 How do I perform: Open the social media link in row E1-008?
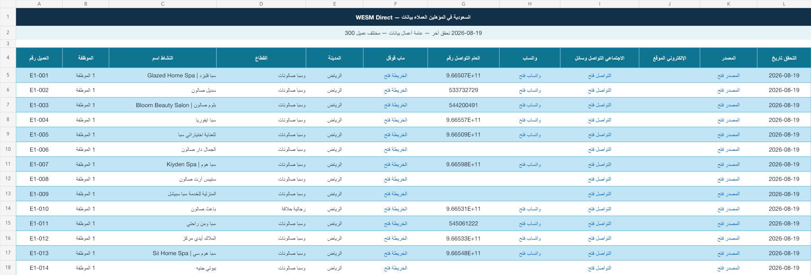[x=599, y=179]
